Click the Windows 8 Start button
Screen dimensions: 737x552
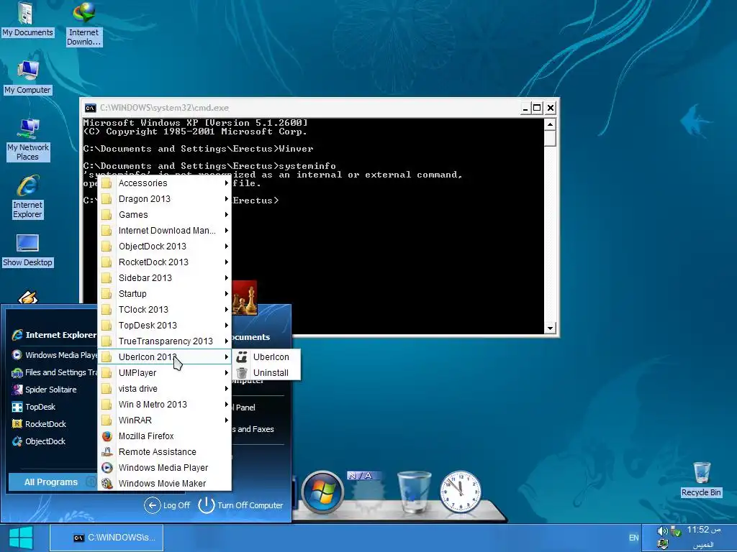click(21, 538)
